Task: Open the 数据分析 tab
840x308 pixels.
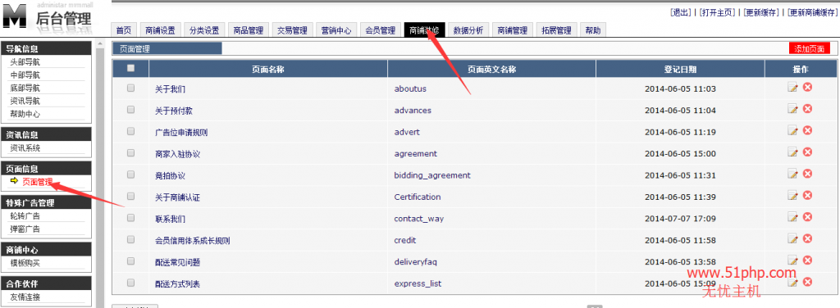Action: point(468,30)
